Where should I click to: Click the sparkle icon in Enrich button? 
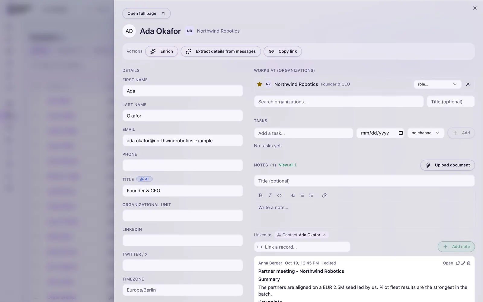[153, 51]
